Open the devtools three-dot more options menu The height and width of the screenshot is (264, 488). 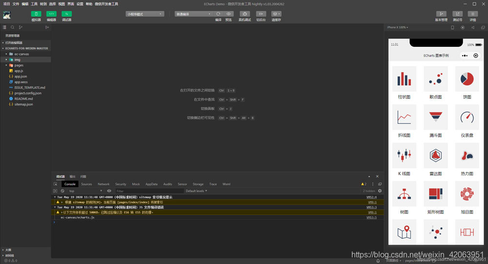(373, 184)
